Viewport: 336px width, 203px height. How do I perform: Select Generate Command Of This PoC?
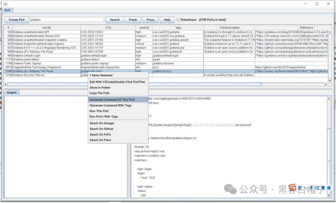(118, 100)
